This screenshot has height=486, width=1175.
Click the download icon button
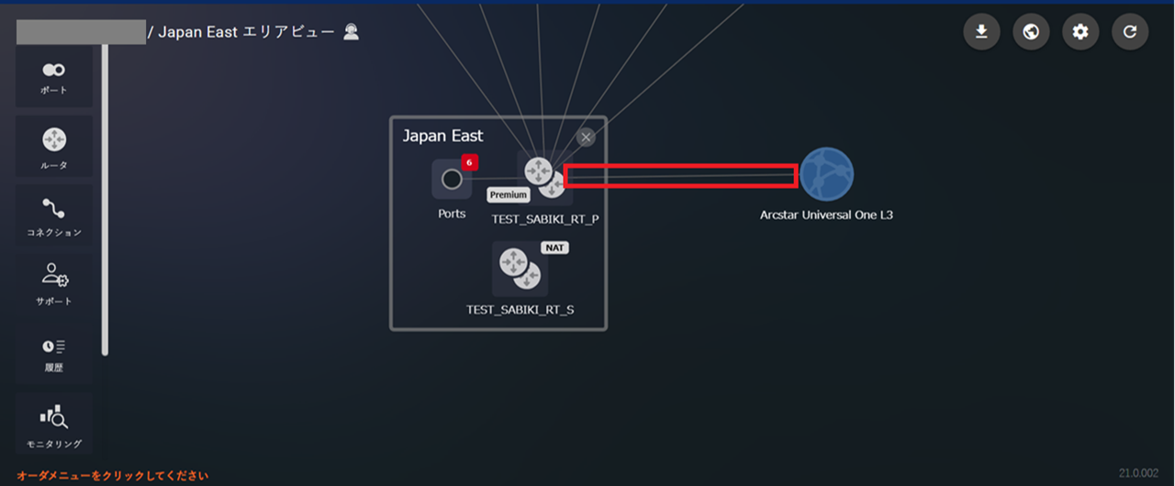[981, 32]
